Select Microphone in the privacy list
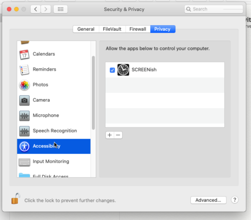 click(54, 116)
